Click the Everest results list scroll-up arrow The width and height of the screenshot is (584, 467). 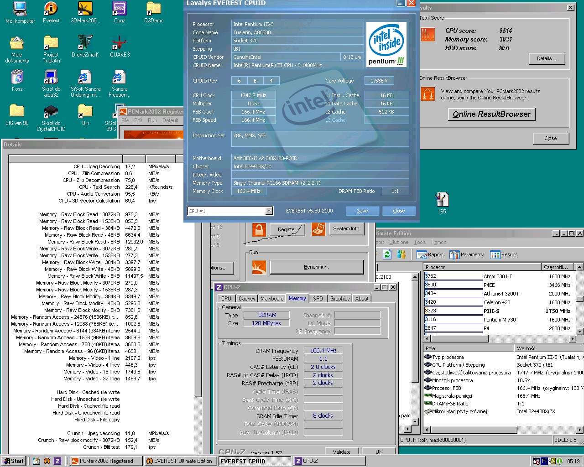(x=579, y=267)
